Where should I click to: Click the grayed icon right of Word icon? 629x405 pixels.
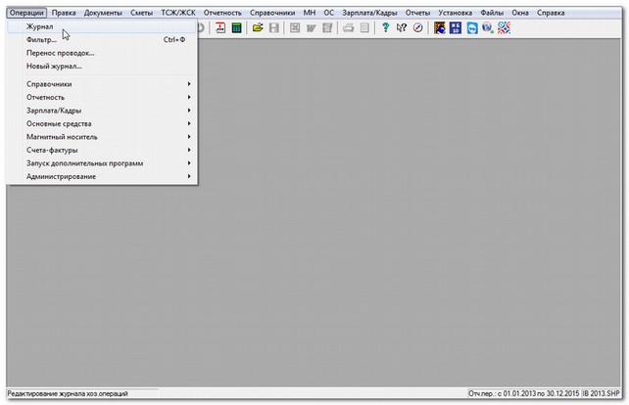[327, 28]
